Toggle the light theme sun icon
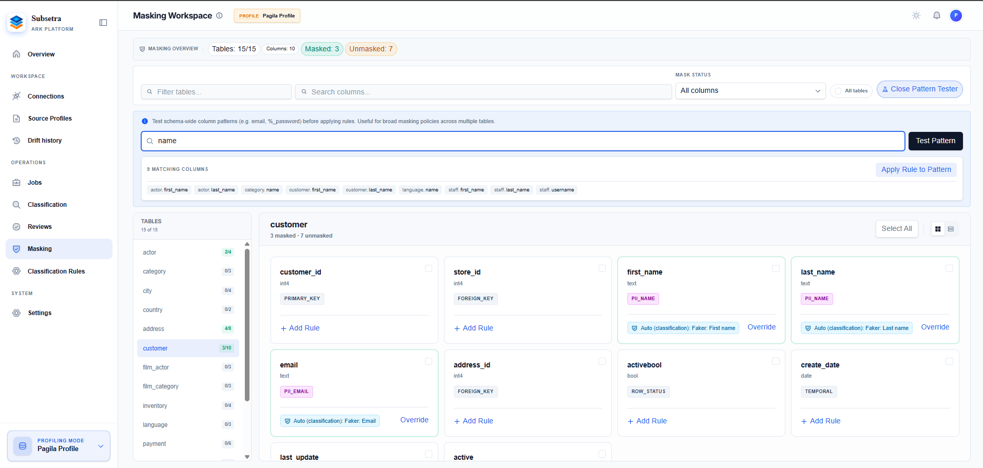 [916, 15]
